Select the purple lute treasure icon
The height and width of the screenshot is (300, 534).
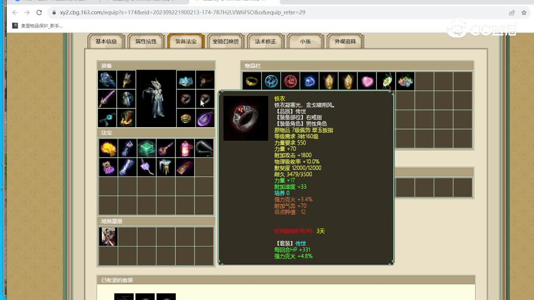coord(166,148)
